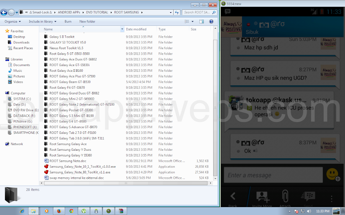Click the Explorer help question-mark icon
345x215 pixels.
[x=211, y=22]
